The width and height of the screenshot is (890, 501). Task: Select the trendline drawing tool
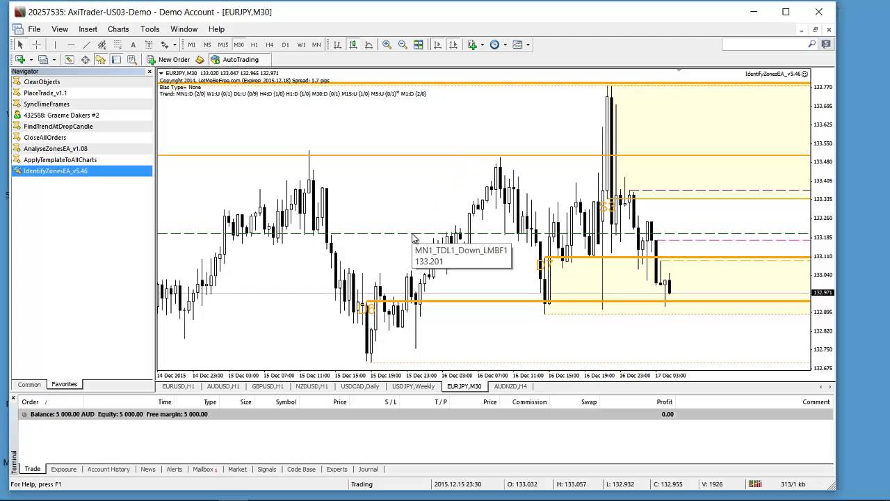[x=86, y=45]
